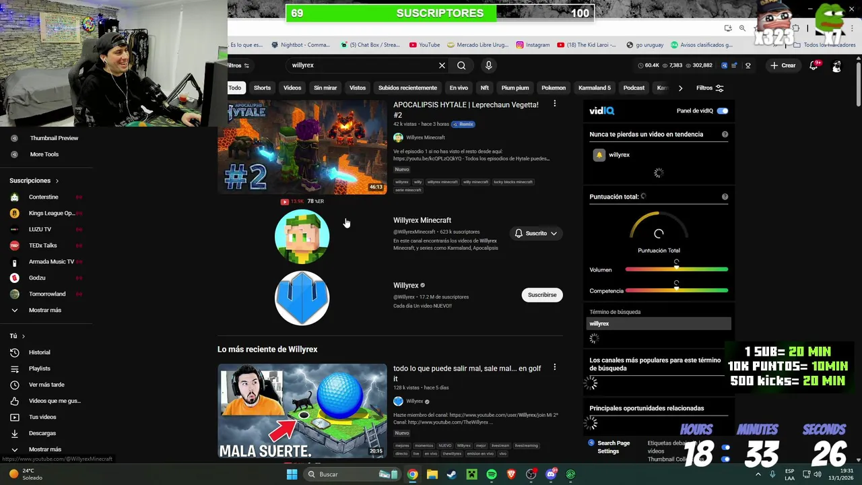This screenshot has width=862, height=485.
Task: Click the Willyrex Minecraft channel avatar
Action: point(302,236)
